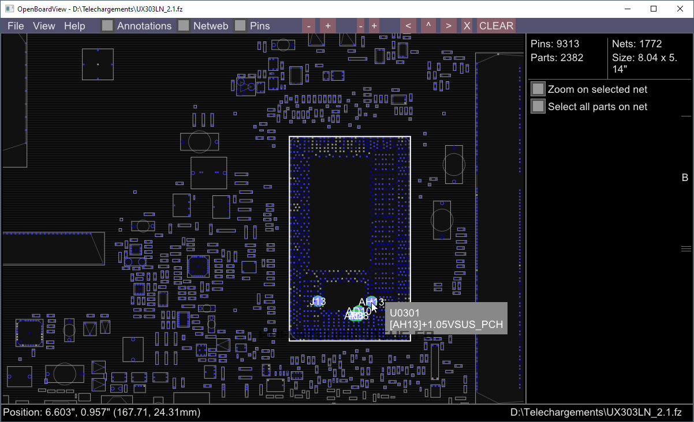Click the narrow minus button before the arrows

tap(360, 26)
